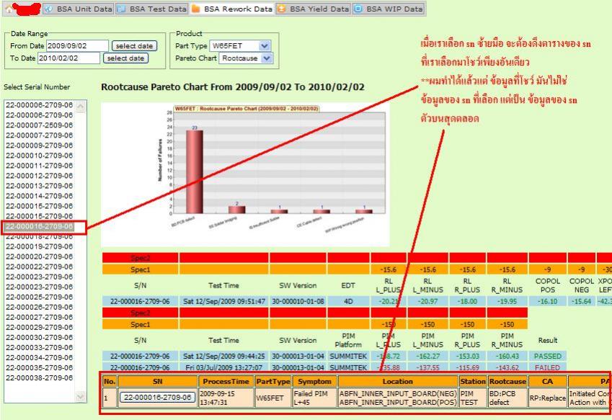Image resolution: width=612 pixels, height=420 pixels.
Task: Click the To Date input field
Action: 68,58
